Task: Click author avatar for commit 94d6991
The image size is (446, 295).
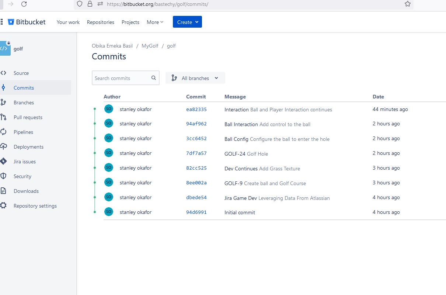Action: tap(108, 212)
